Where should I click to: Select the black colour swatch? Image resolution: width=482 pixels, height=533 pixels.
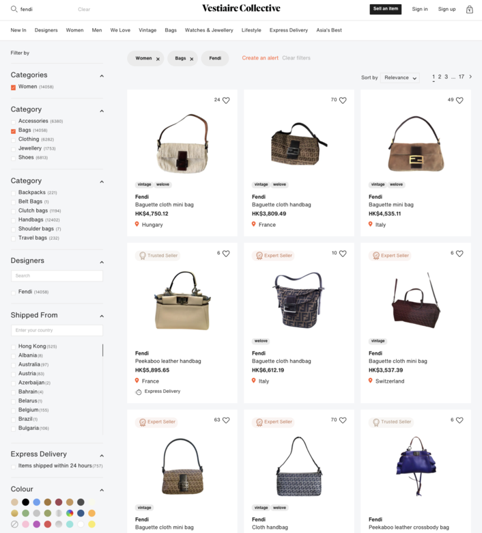point(25,502)
